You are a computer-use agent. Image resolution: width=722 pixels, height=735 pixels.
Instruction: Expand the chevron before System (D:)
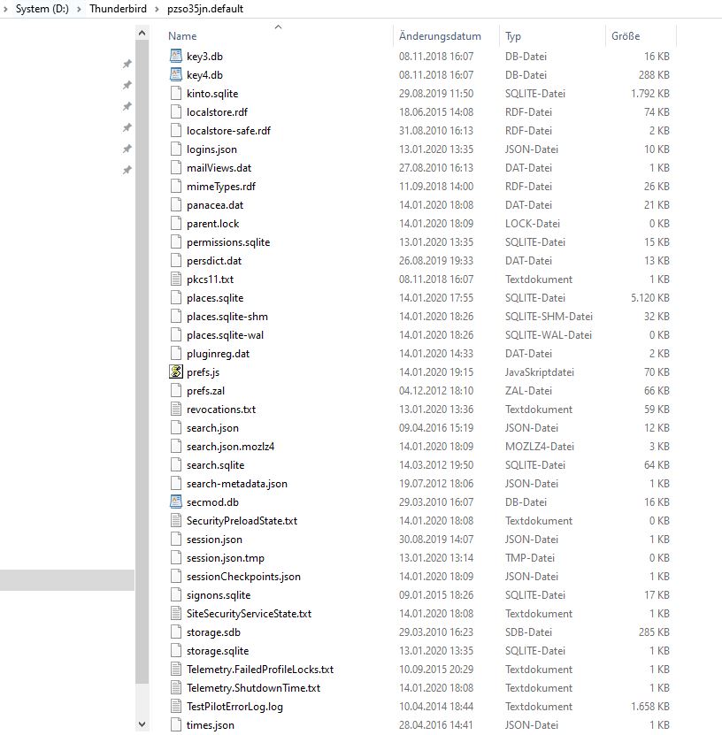coord(5,9)
